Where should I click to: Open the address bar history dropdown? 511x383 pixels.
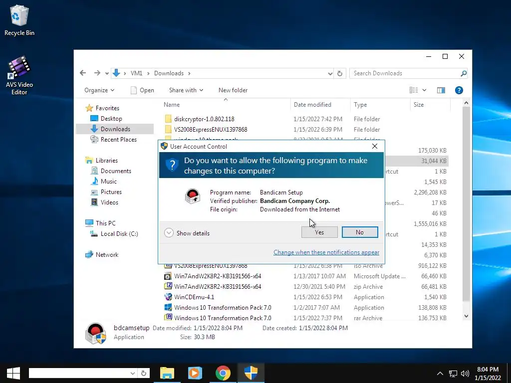pyautogui.click(x=330, y=74)
